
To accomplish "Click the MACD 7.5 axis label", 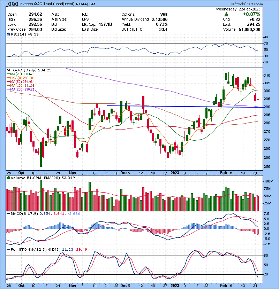I will (x=266, y=214).
